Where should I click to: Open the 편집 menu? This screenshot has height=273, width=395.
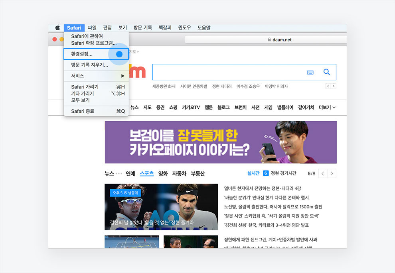tap(107, 27)
